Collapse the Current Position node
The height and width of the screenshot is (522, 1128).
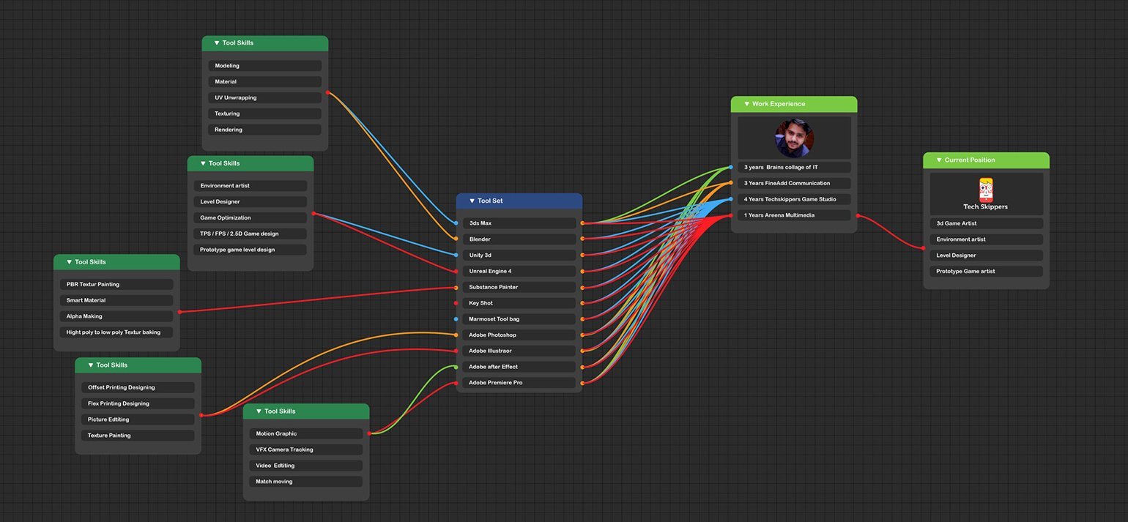pos(939,160)
